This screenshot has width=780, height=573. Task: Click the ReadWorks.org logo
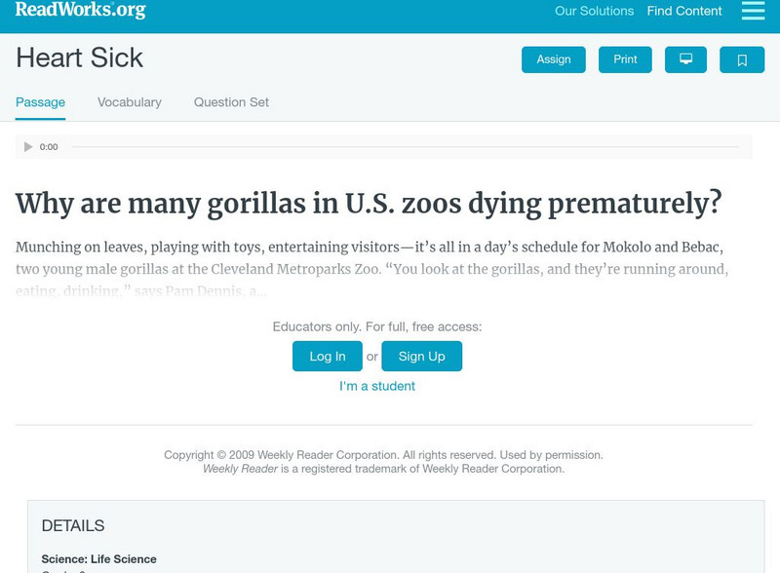coord(81,11)
